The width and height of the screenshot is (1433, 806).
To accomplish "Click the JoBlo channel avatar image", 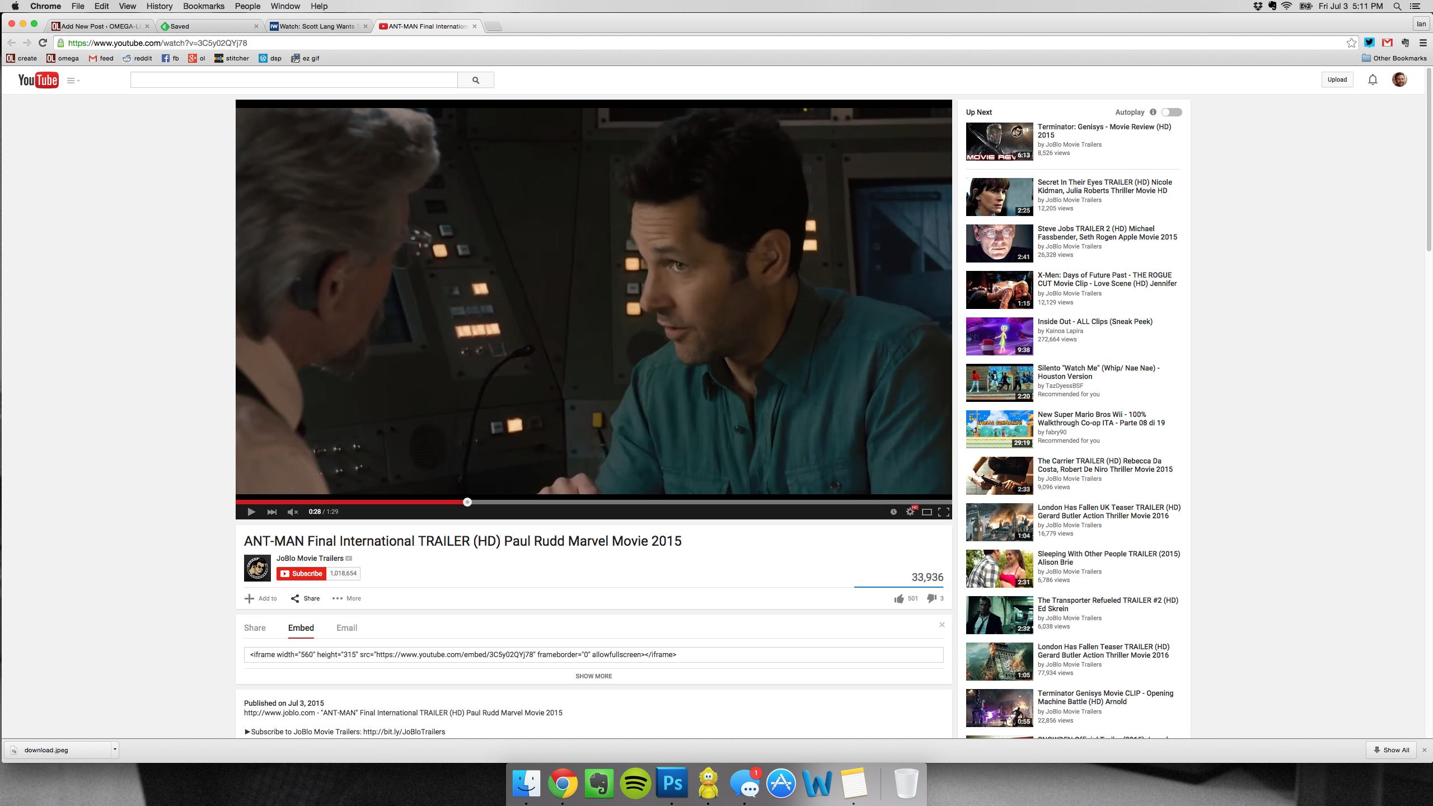I will [x=257, y=568].
